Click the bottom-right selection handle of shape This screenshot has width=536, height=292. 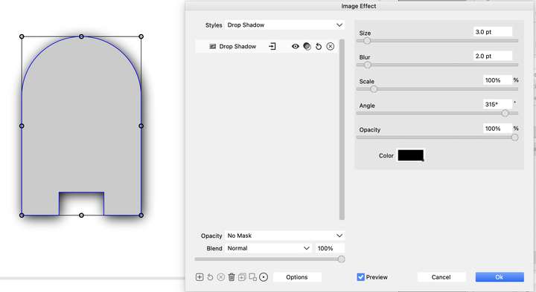(x=141, y=215)
